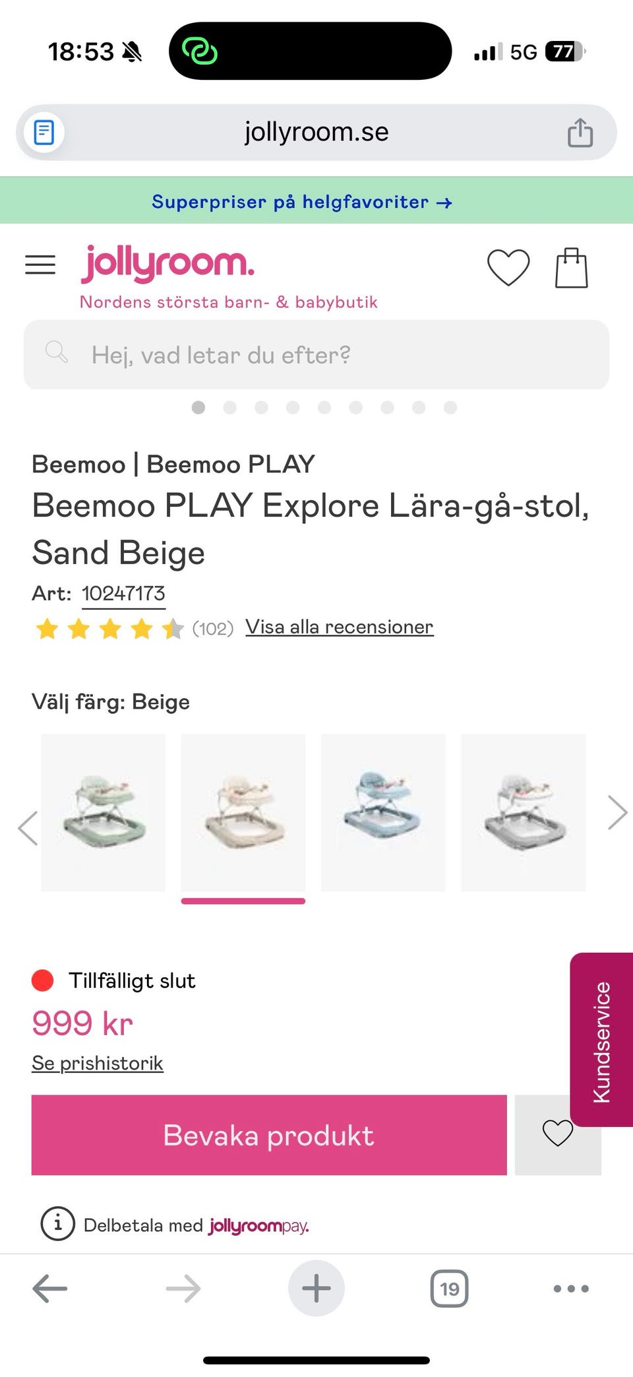
Task: Open the reader mode page icon
Action: point(44,132)
